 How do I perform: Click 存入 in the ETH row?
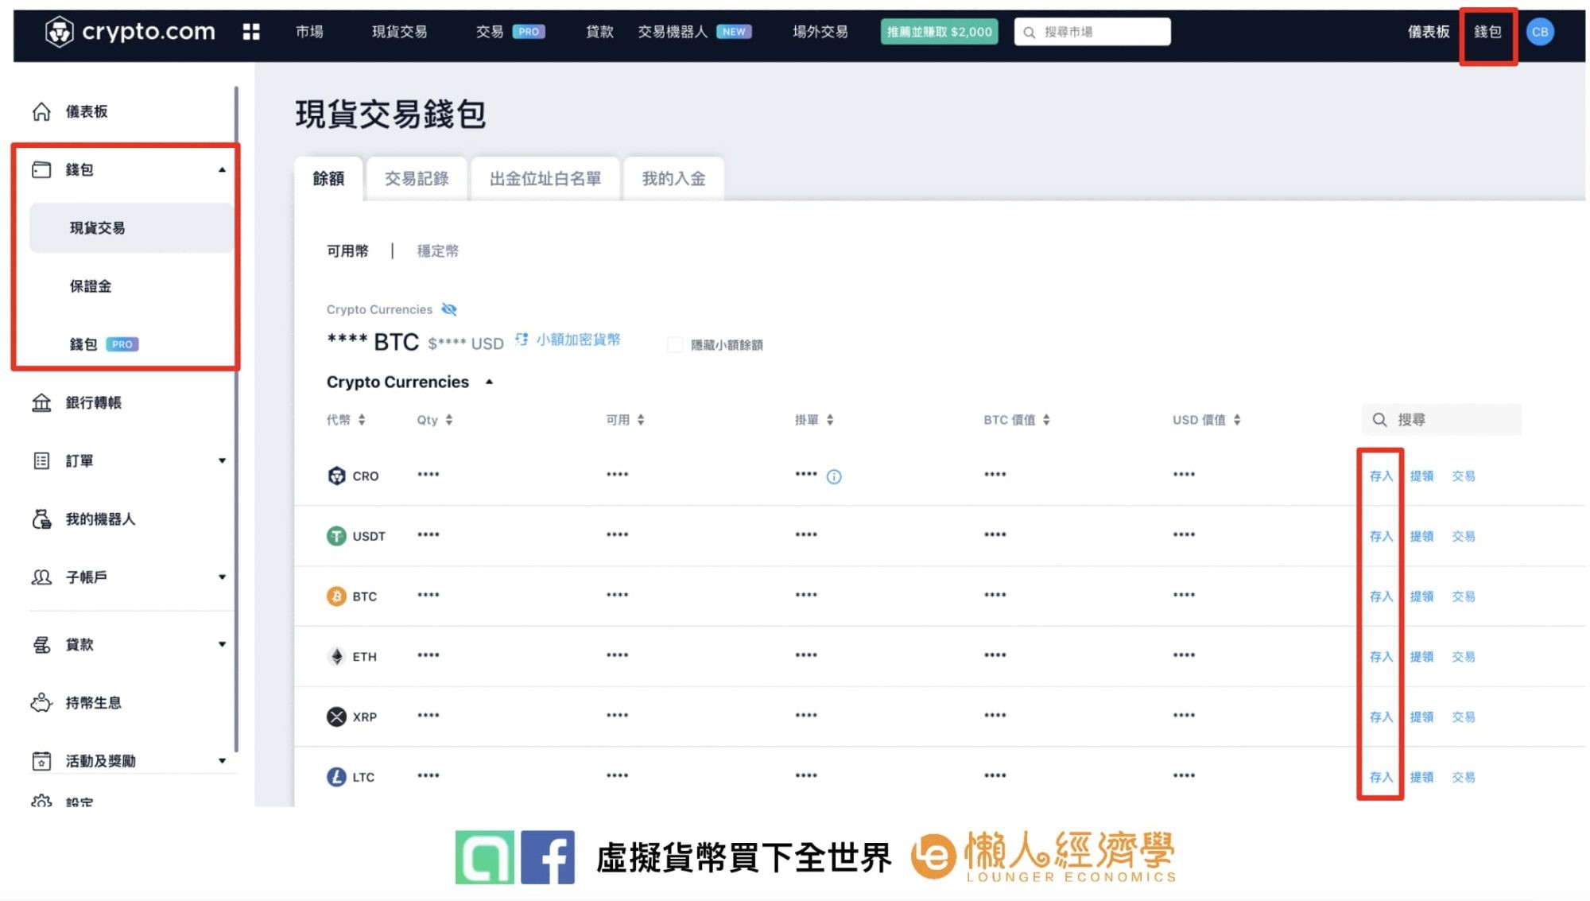(x=1381, y=656)
